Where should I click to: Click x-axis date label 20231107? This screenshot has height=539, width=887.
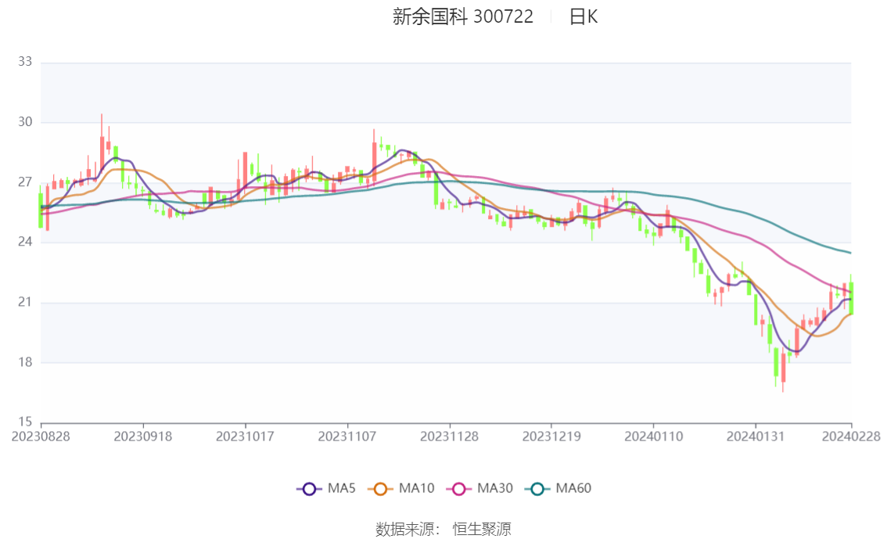347,437
